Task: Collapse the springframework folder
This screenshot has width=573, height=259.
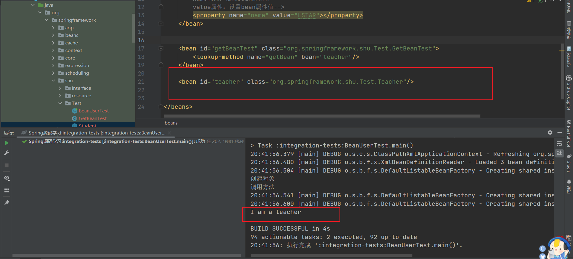Action: click(47, 20)
